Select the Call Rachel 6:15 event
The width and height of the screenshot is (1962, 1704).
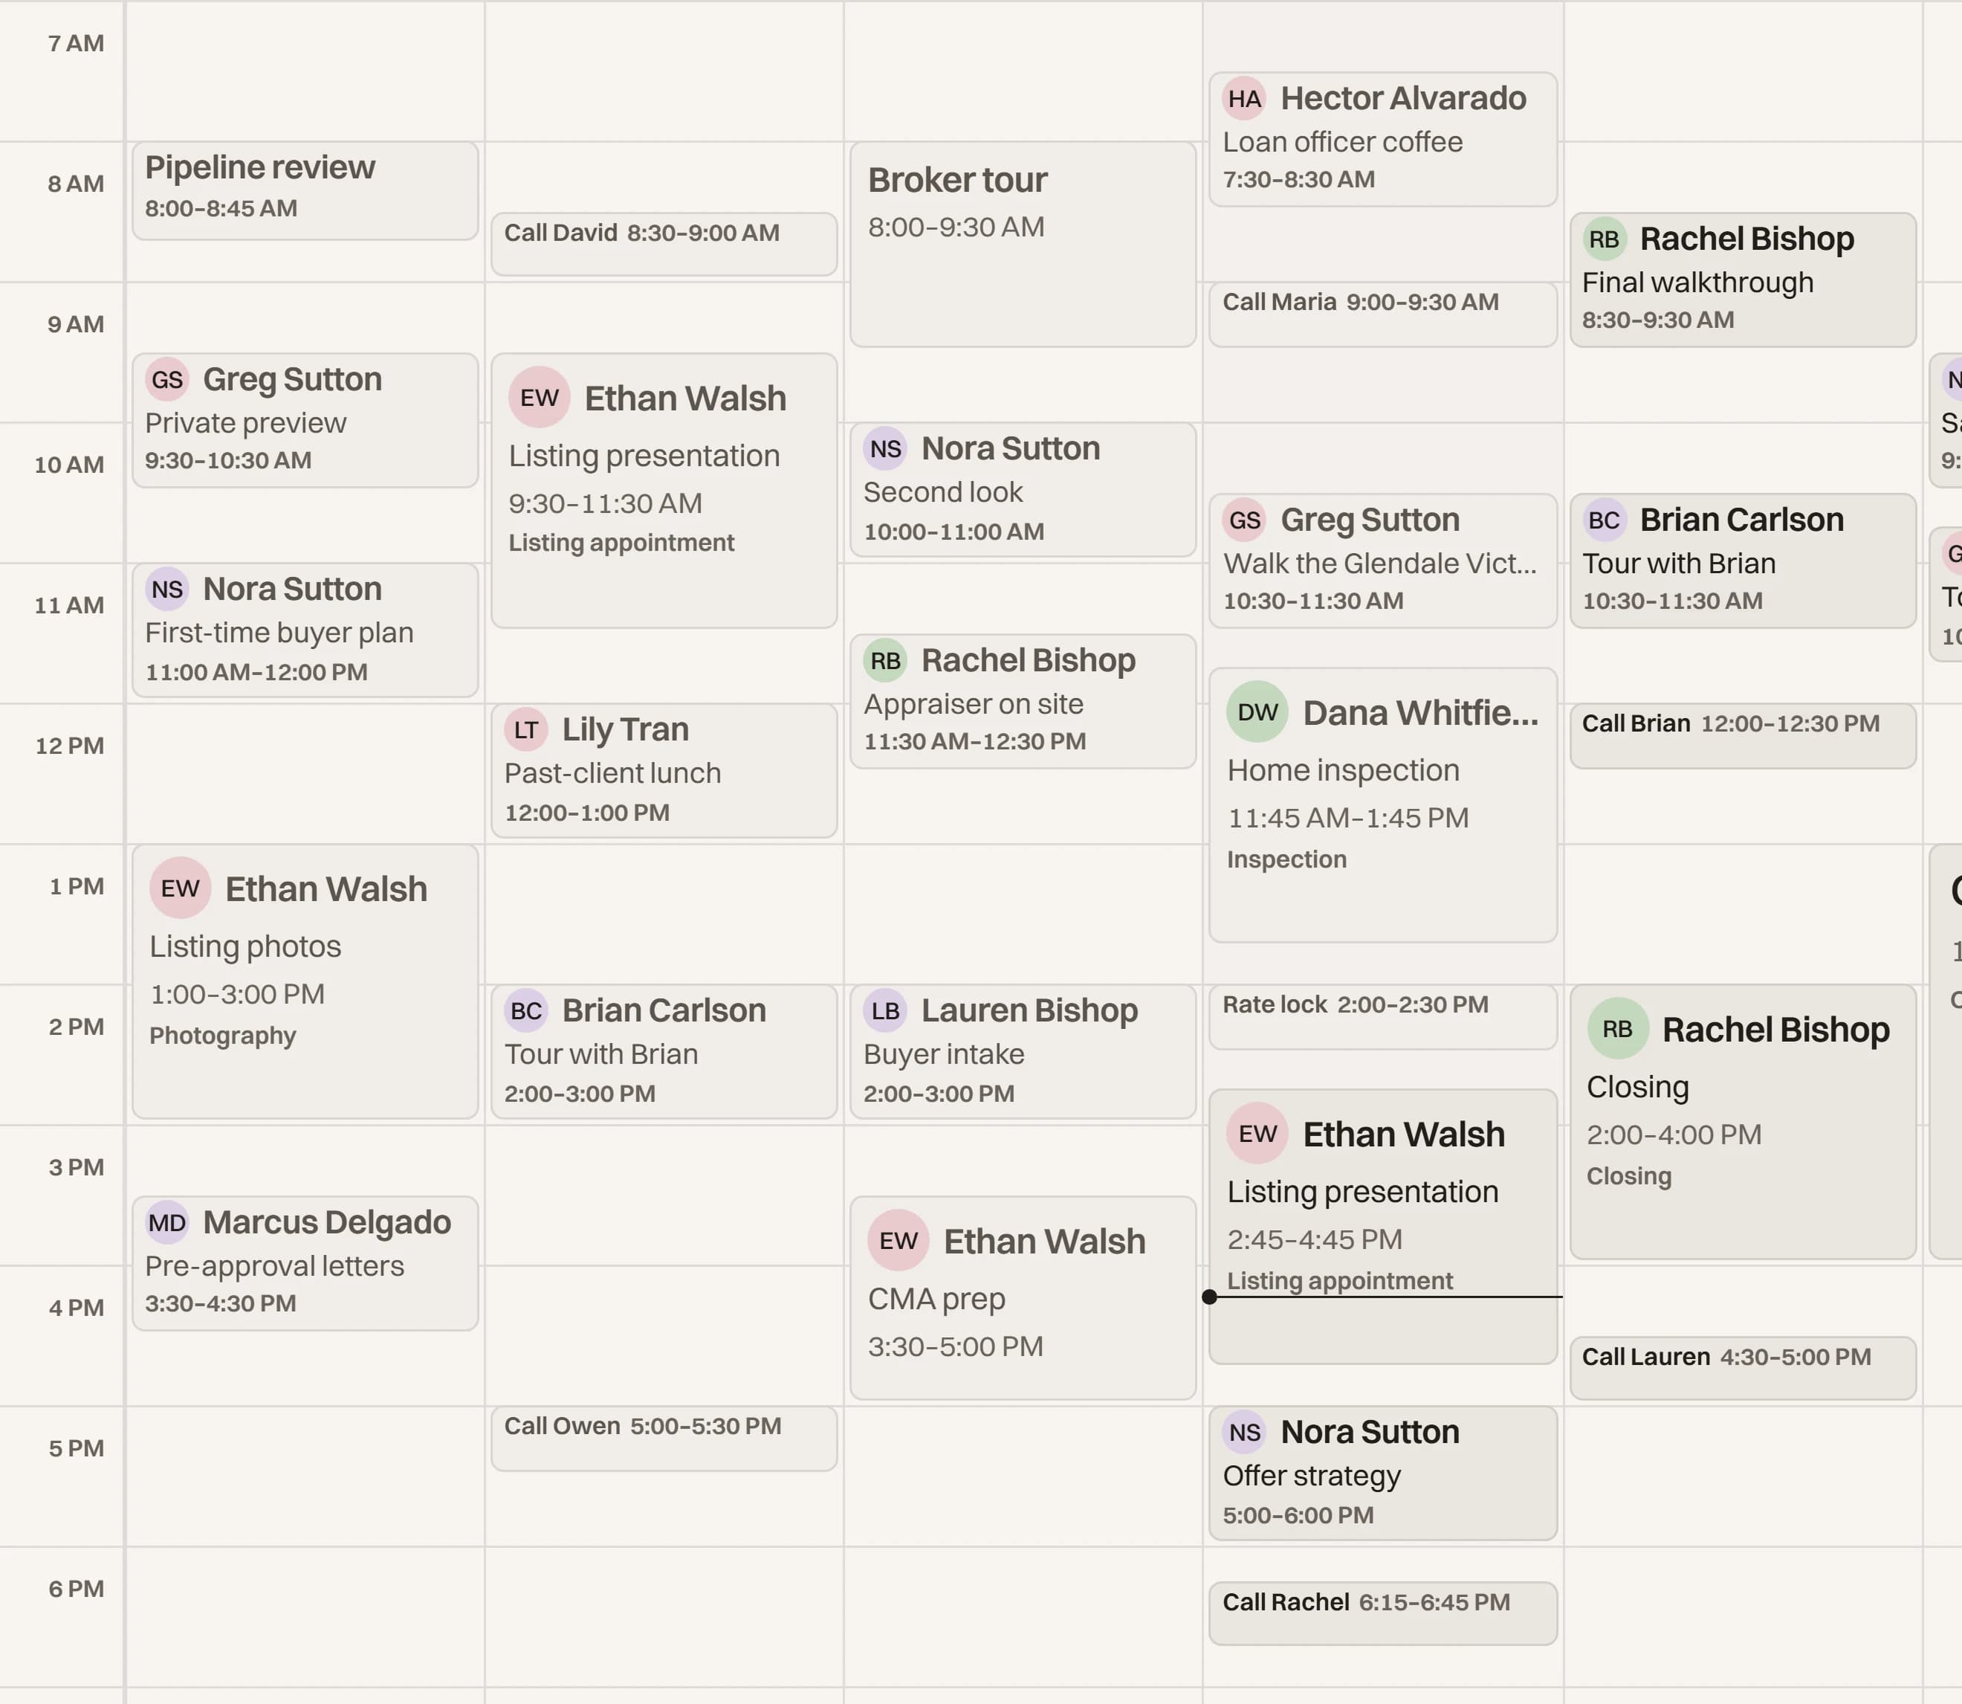pos(1383,1613)
